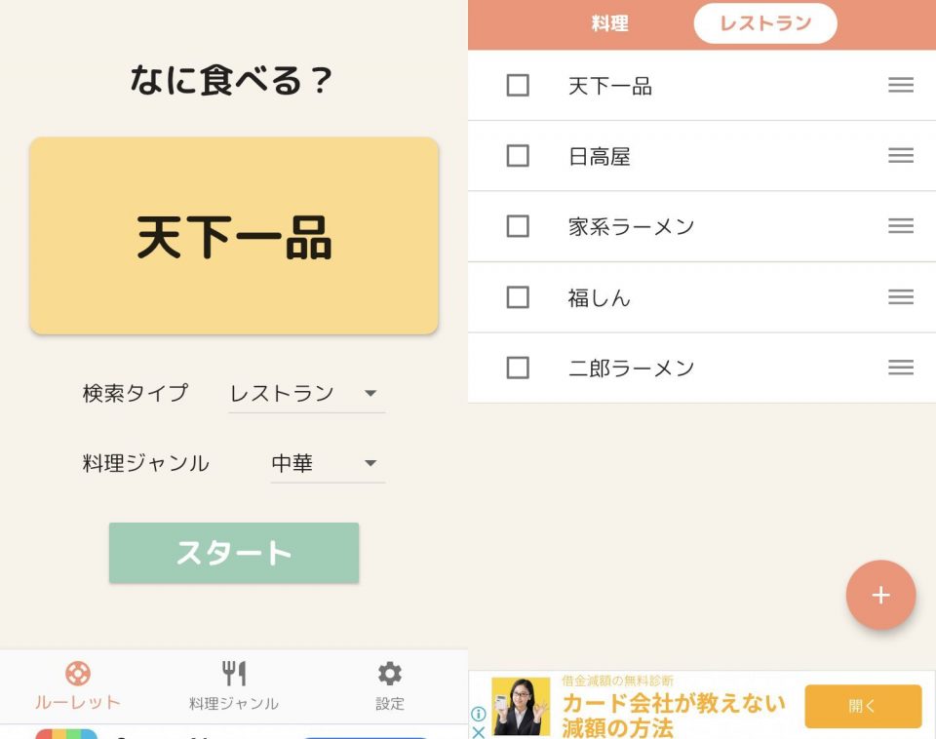Screen dimensions: 936x739
Task: Open the 検索タイプ dropdown showing レストラン
Action: click(305, 393)
